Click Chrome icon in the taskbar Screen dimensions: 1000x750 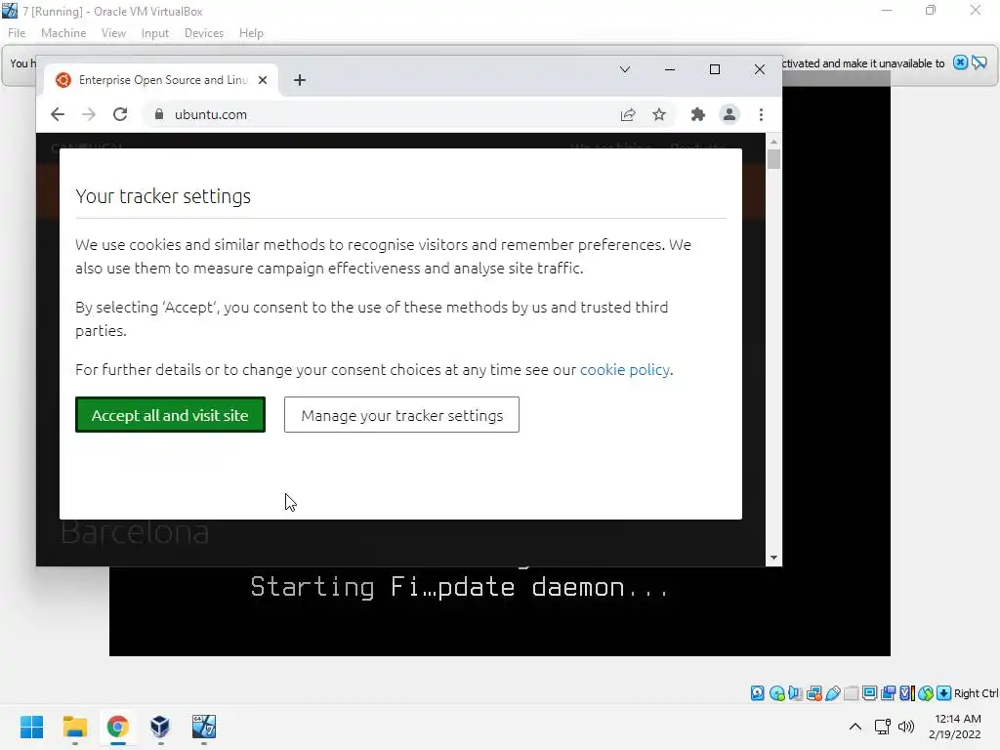pos(117,727)
